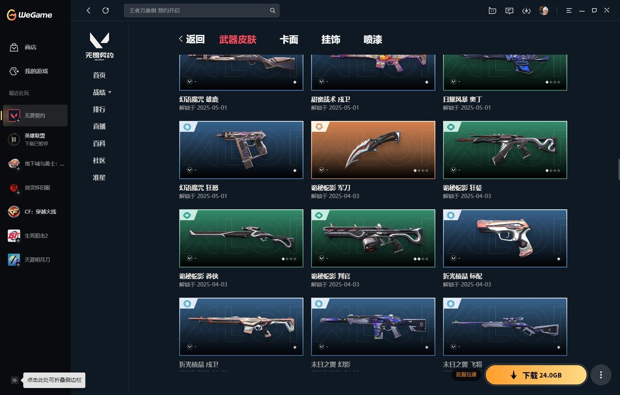Open the download manager icon

coord(526,10)
